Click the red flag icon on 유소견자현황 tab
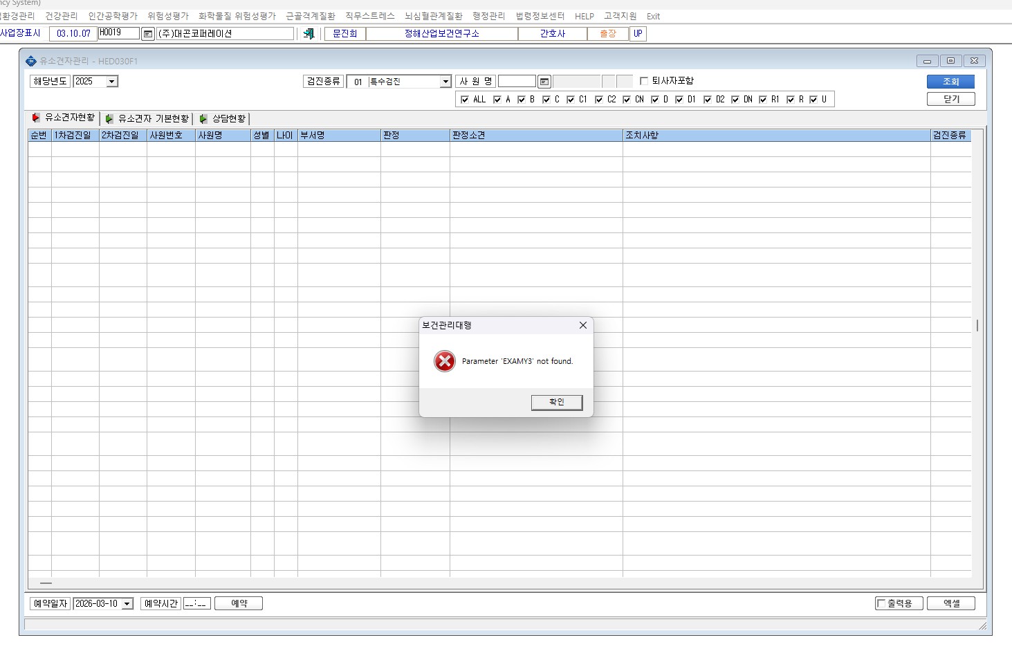1012x669 pixels. point(36,118)
